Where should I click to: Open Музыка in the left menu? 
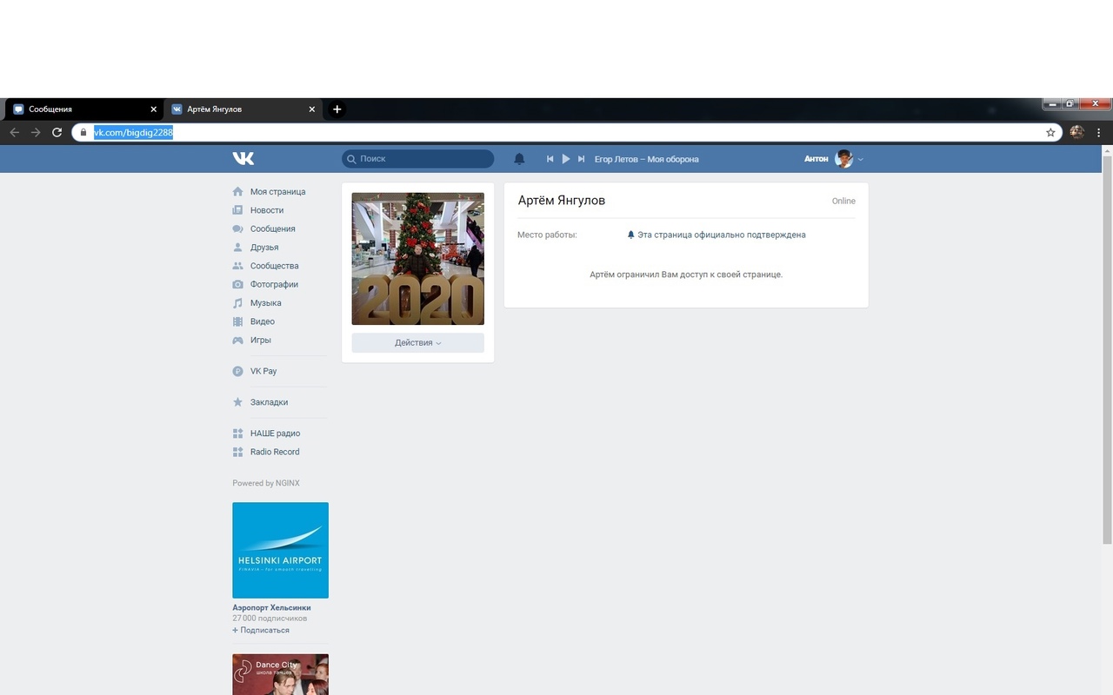tap(265, 303)
